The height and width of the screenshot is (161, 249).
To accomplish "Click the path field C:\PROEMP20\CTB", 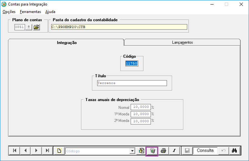I will click(x=119, y=27).
